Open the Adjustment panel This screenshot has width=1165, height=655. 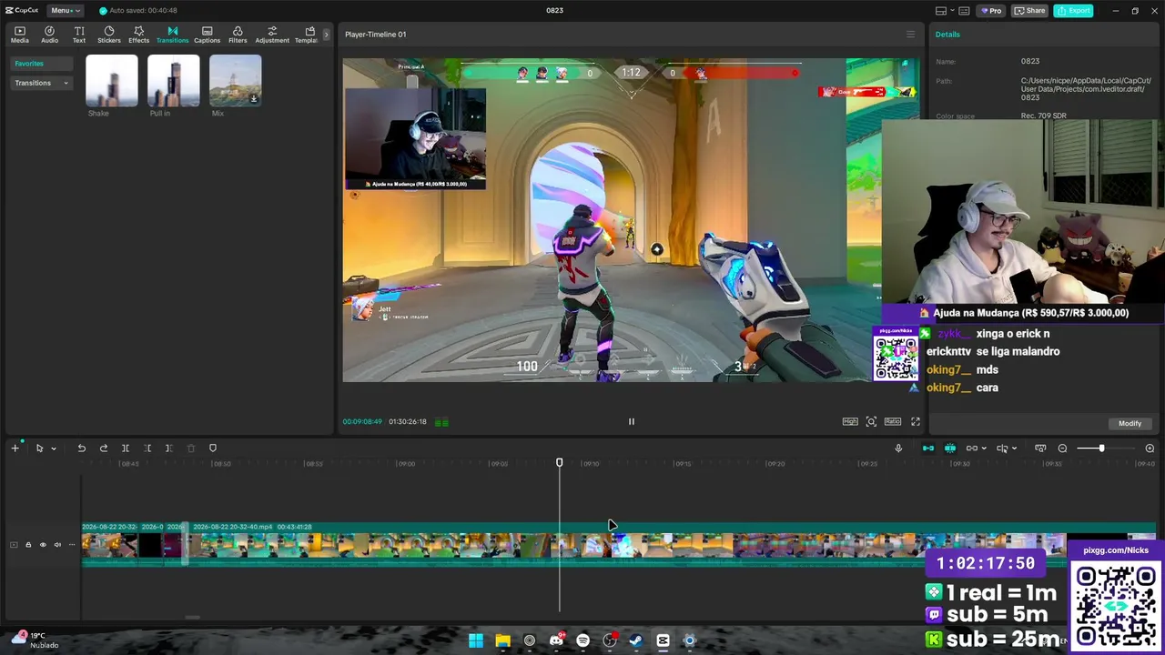tap(272, 35)
